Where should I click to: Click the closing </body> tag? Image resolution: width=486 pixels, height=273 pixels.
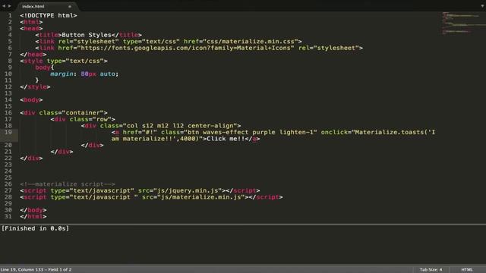33,210
